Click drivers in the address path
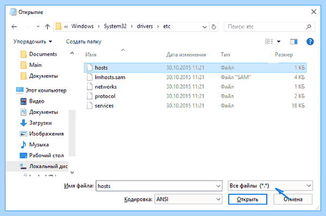 (x=145, y=26)
